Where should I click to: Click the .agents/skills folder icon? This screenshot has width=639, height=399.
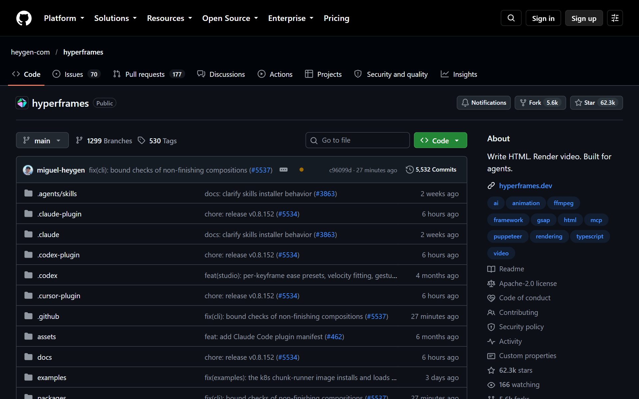(28, 194)
